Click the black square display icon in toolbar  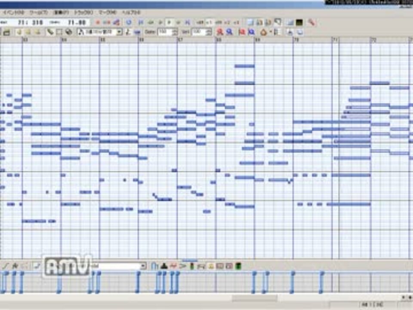pos(299,23)
